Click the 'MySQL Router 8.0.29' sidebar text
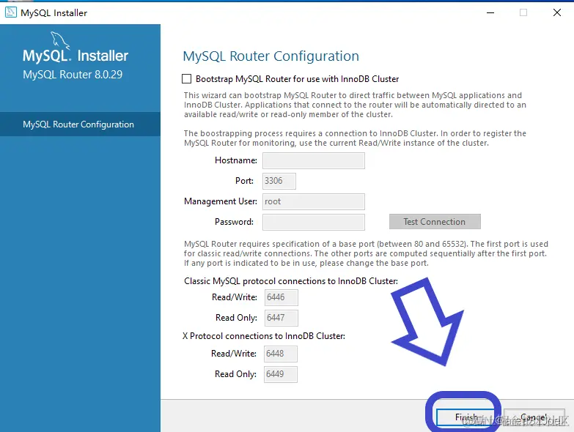574x432 pixels. click(73, 75)
